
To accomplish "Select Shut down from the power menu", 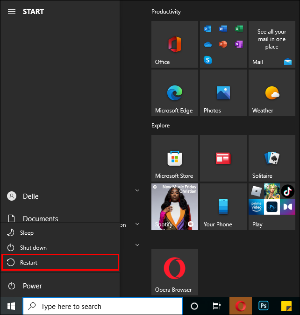I will click(x=60, y=248).
